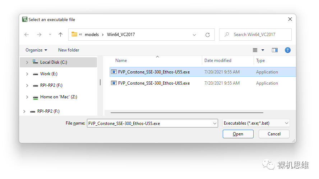Click the horizontal scrollbar under file list
The width and height of the screenshot is (319, 179).
click(x=187, y=112)
